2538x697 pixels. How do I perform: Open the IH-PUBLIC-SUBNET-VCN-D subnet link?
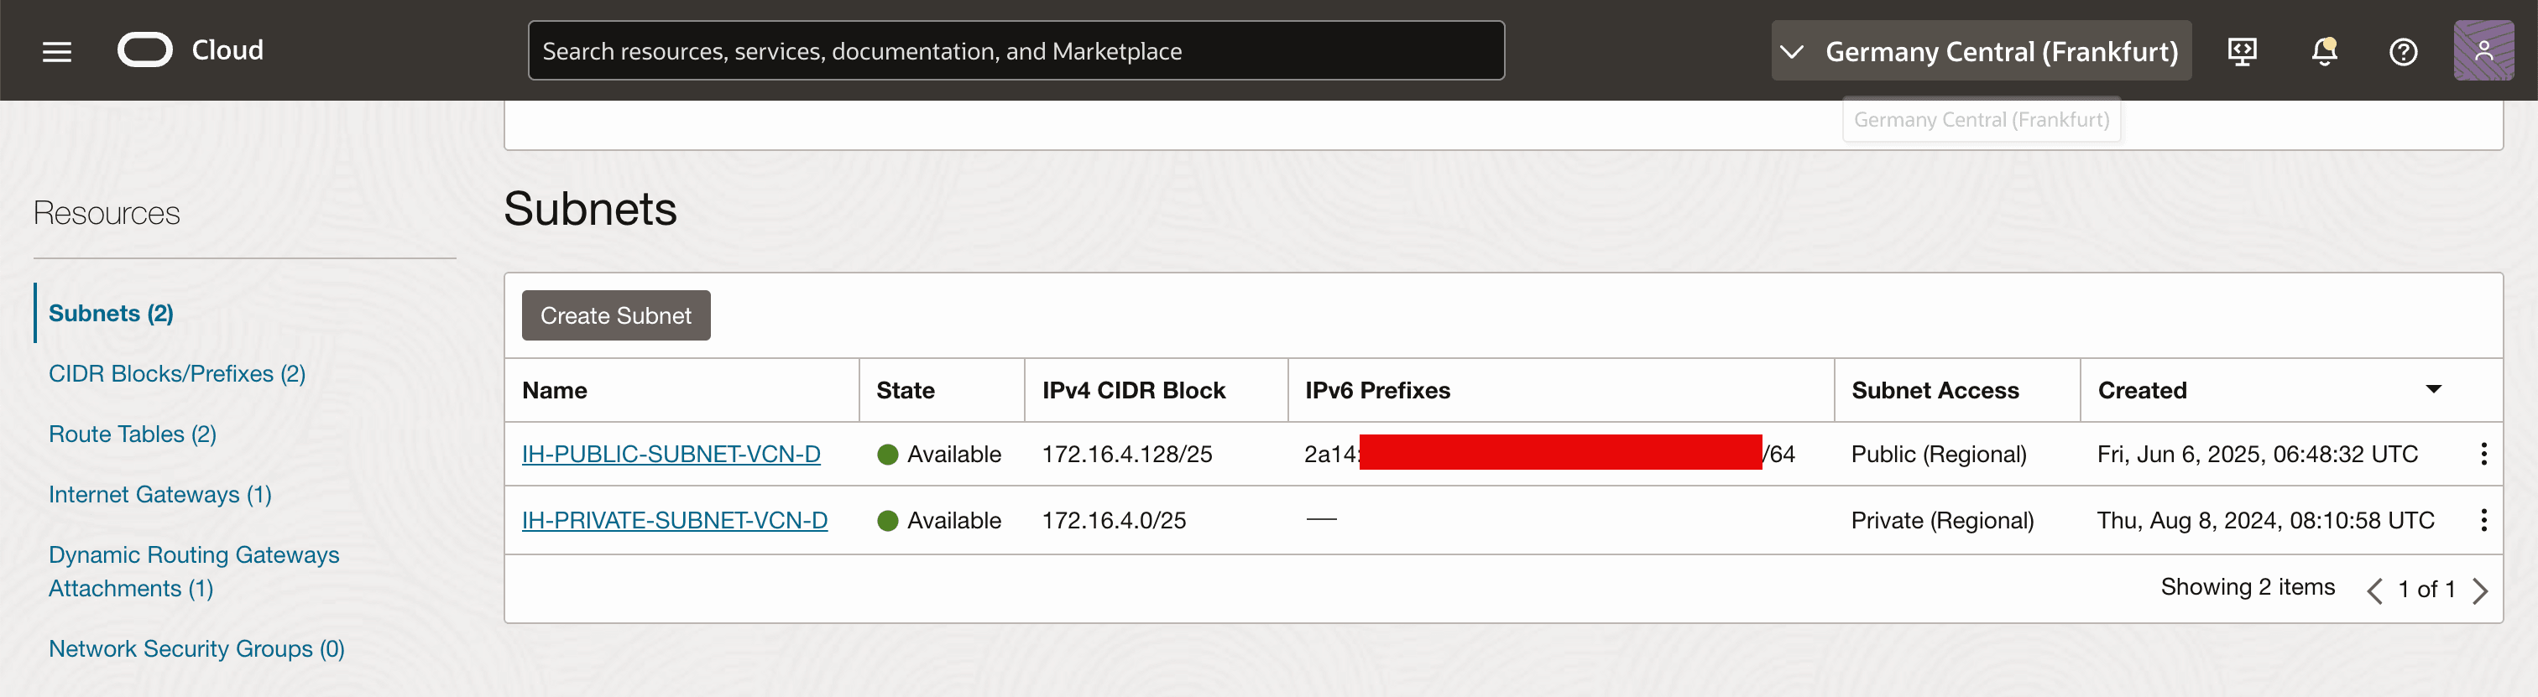[671, 454]
